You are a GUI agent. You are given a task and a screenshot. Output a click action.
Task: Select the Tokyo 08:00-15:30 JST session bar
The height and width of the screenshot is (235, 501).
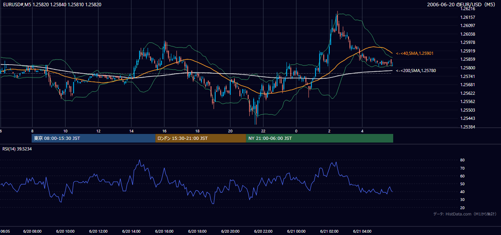click(94, 138)
